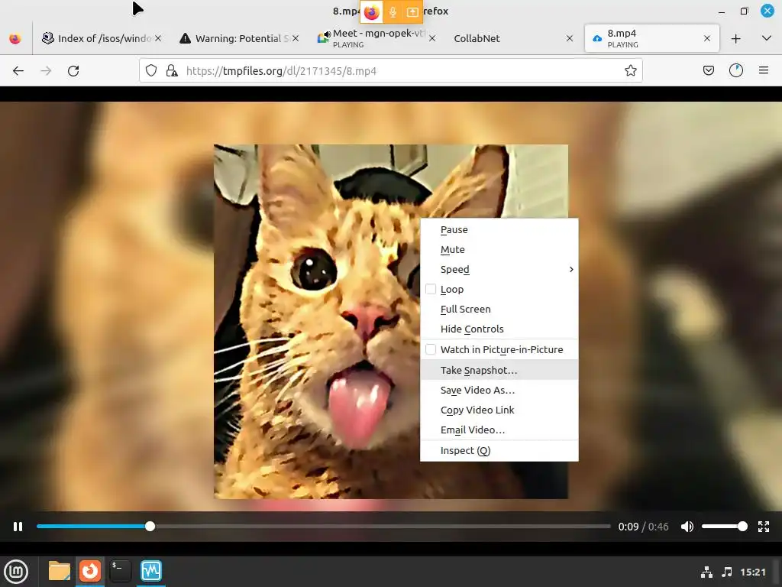Select Email Video… menu entry
This screenshot has width=782, height=587.
click(x=499, y=430)
